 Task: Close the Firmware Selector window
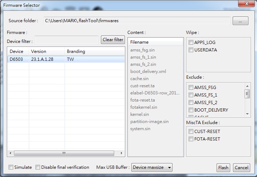[246, 4]
